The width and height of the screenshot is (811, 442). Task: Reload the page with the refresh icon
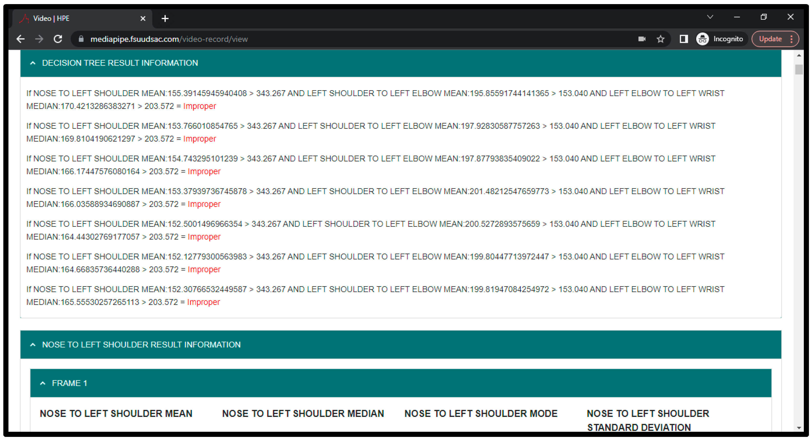(x=58, y=39)
